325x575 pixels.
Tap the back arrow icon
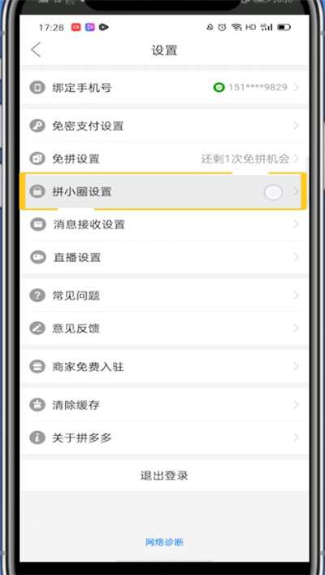click(x=36, y=50)
